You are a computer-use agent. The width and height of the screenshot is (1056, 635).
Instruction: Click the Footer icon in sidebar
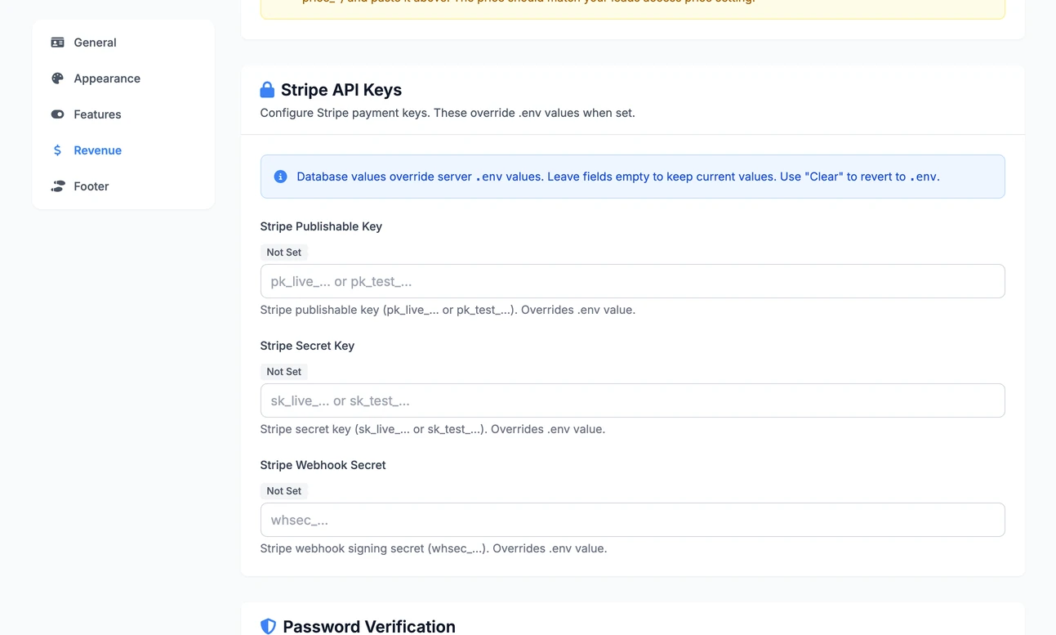(x=57, y=186)
